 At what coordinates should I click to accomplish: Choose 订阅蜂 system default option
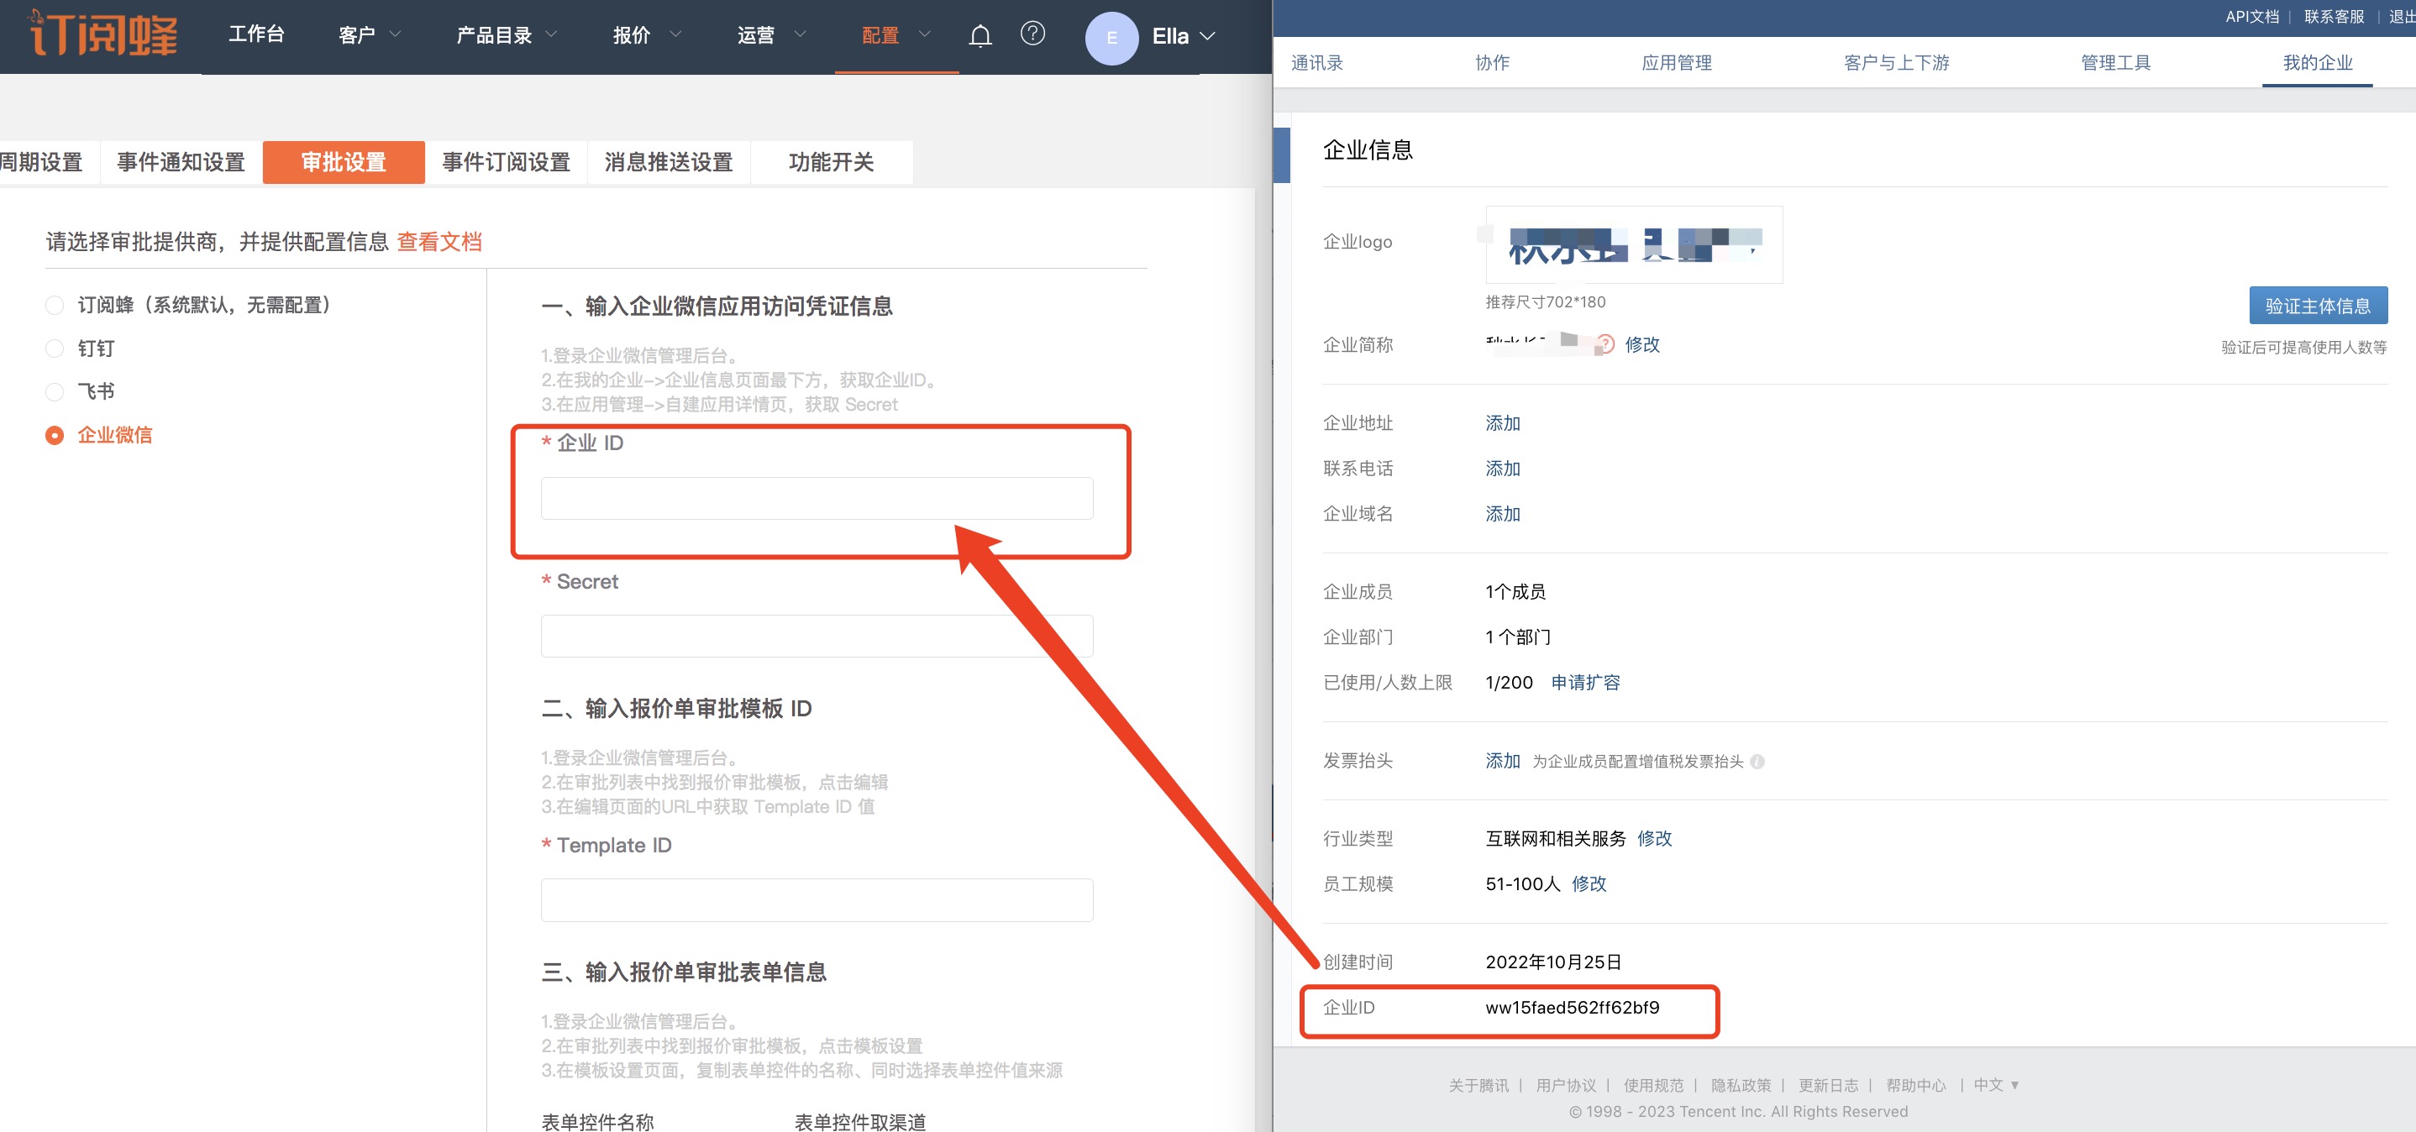click(x=55, y=306)
